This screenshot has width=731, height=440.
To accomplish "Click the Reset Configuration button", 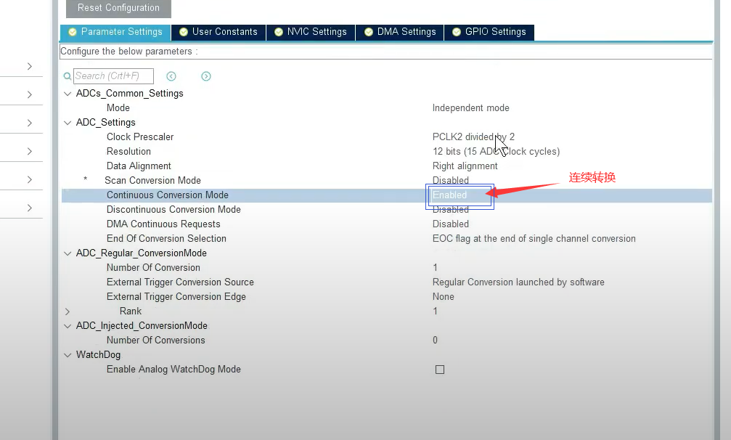I will [x=118, y=8].
